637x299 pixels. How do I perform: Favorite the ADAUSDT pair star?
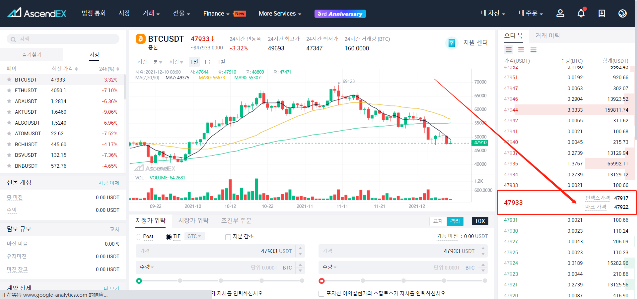coord(9,101)
